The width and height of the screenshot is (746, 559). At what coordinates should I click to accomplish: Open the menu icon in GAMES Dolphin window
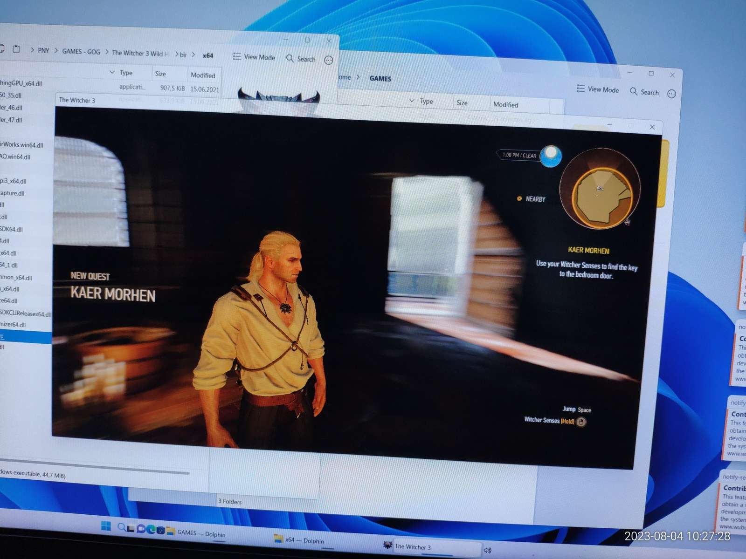tap(671, 94)
